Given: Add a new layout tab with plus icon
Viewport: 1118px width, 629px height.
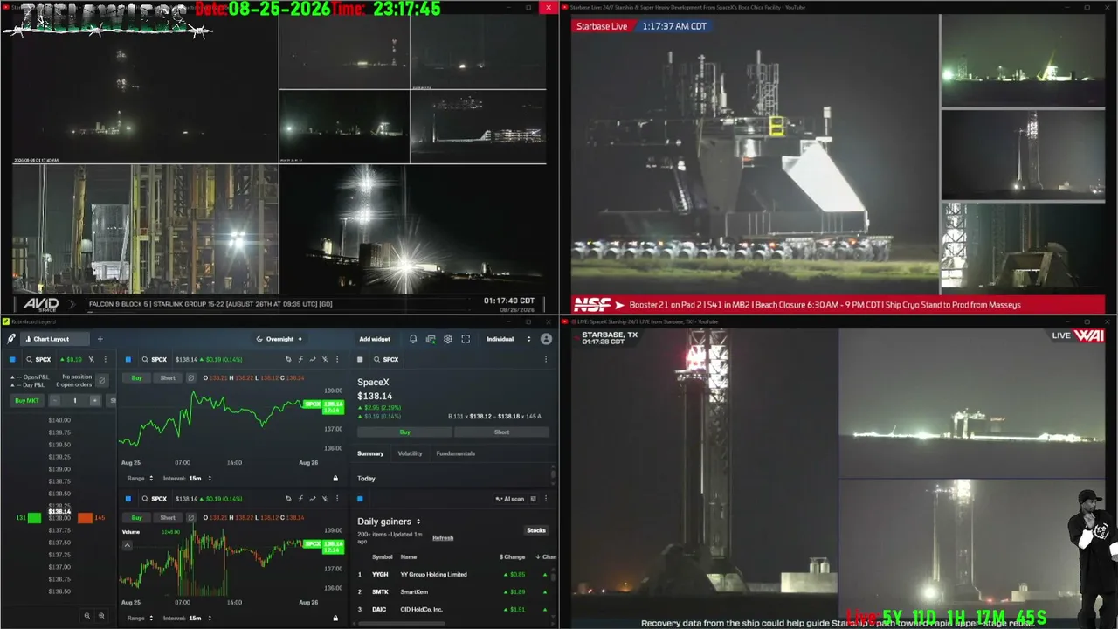Looking at the screenshot, I should [x=100, y=339].
